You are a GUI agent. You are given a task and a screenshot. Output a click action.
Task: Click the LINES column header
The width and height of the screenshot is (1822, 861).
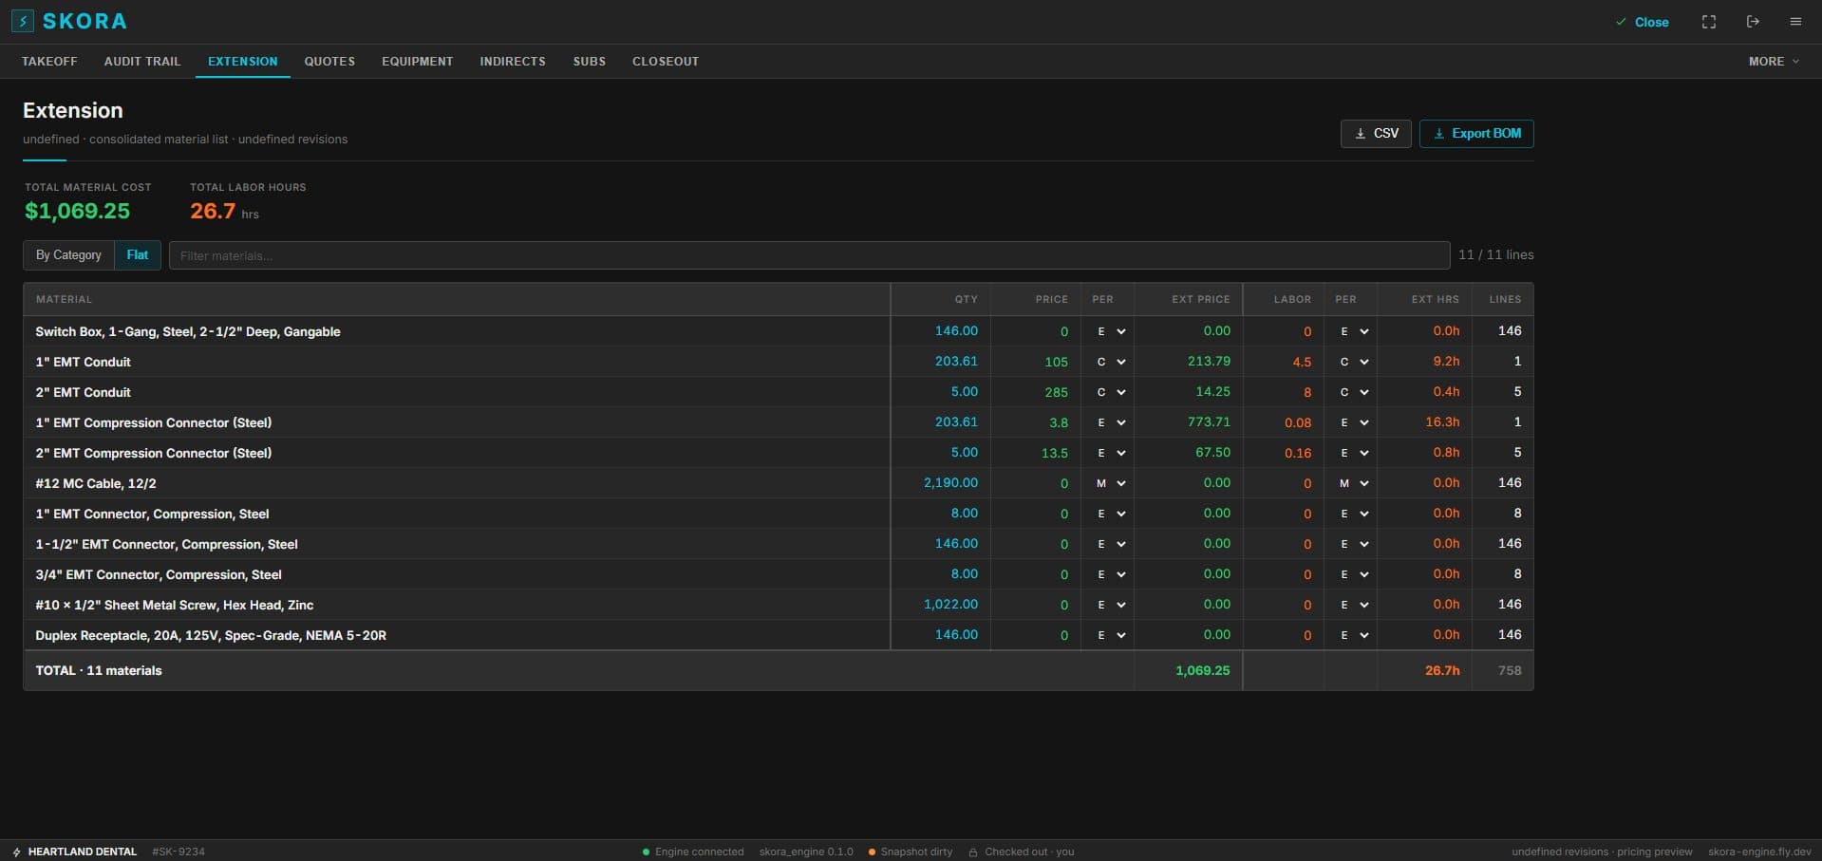[1505, 299]
